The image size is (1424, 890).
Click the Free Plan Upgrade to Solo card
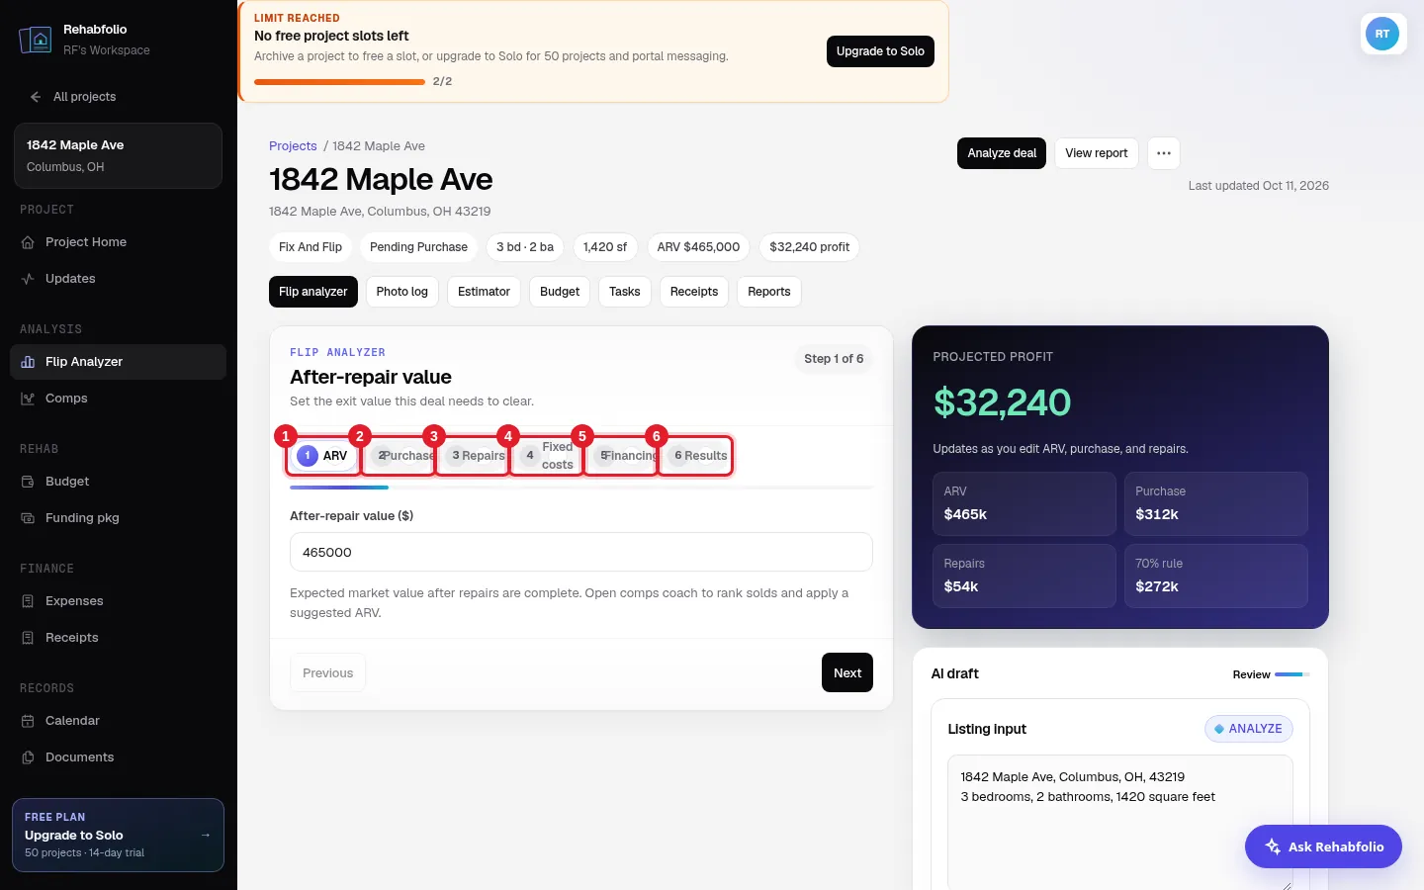coord(118,835)
